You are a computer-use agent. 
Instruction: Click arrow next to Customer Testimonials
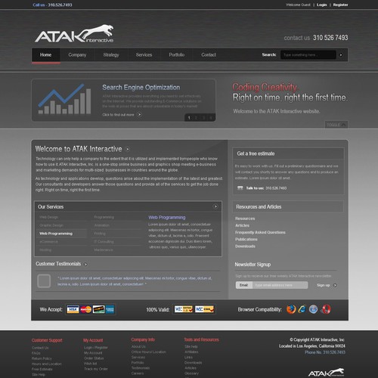(85, 264)
